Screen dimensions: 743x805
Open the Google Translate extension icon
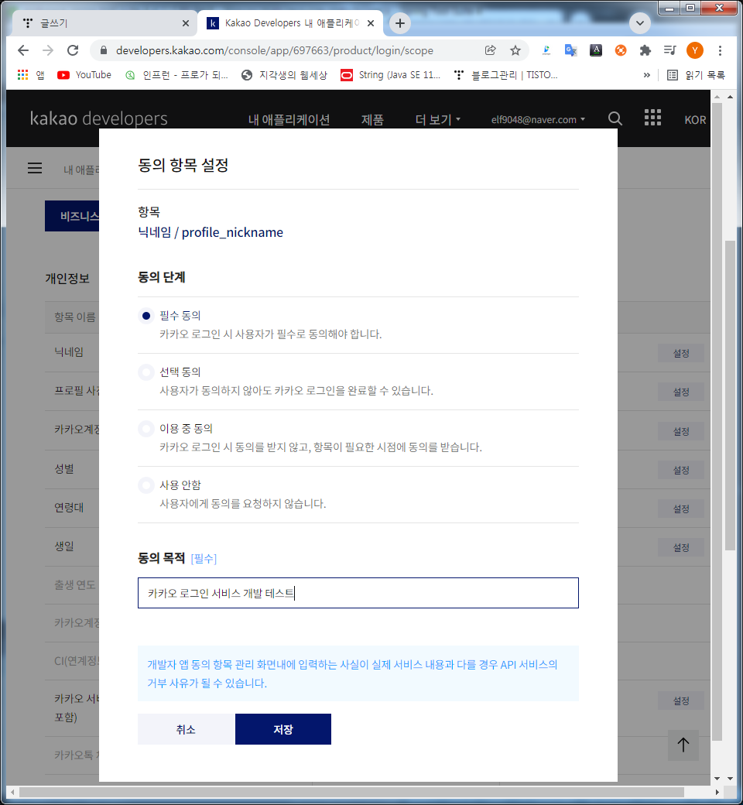coord(570,50)
